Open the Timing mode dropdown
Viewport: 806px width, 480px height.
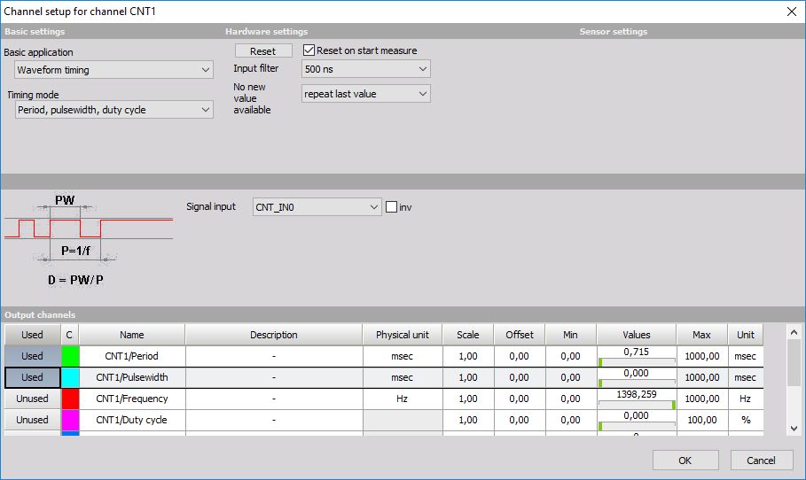(113, 110)
